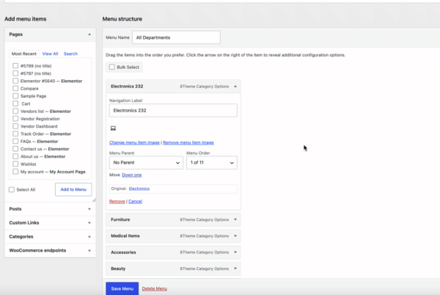The height and width of the screenshot is (295, 440).
Task: Grab the Pages list resize handle
Action: pyautogui.click(x=94, y=200)
